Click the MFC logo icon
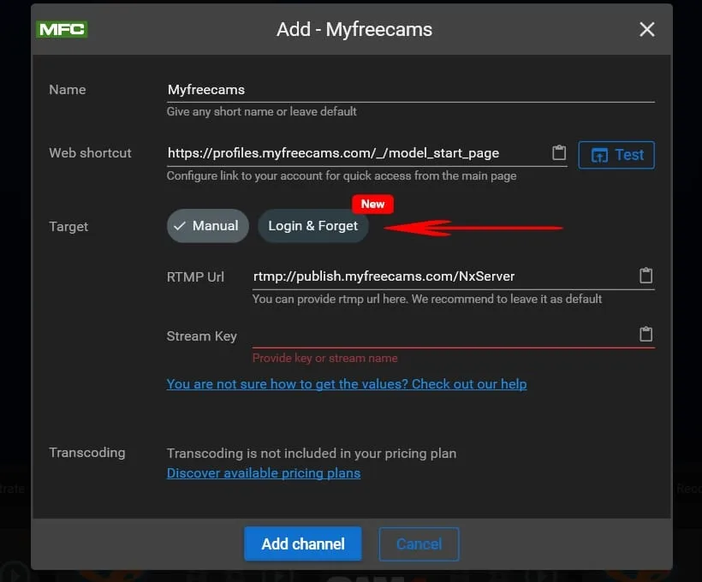The image size is (702, 582). (x=62, y=30)
